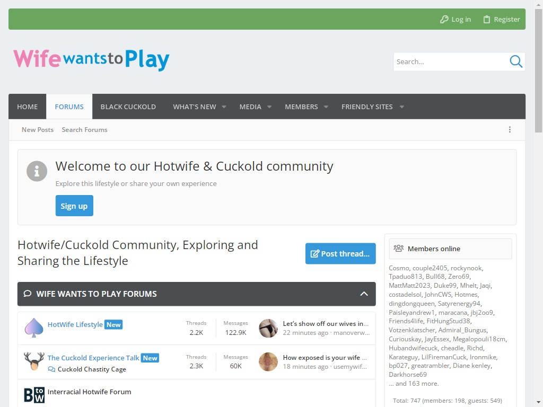
Task: Click the WIFE WANTS TO PLAY FORUMS heading
Action: [x=97, y=294]
